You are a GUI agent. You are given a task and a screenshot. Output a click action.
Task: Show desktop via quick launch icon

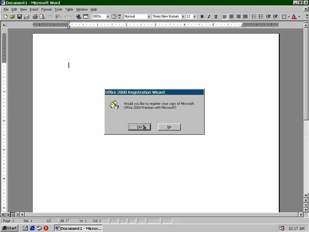pyautogui.click(x=25, y=228)
